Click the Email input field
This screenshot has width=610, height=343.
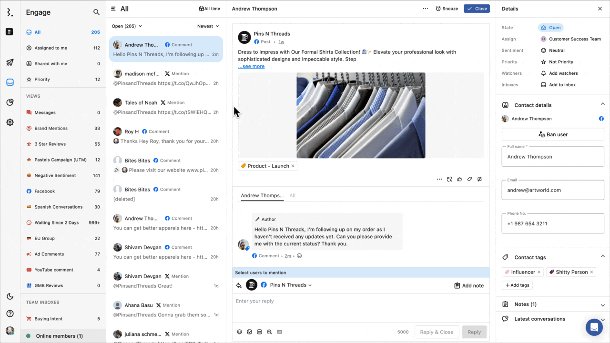553,190
